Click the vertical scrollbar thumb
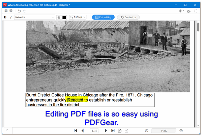The height and width of the screenshot is (136, 202). [x=198, y=27]
